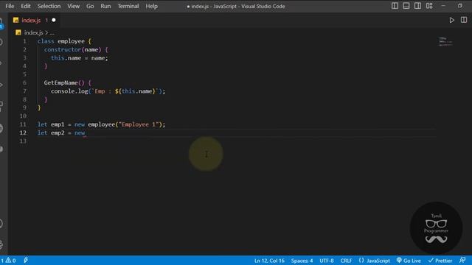Open the Selection menu

49,6
